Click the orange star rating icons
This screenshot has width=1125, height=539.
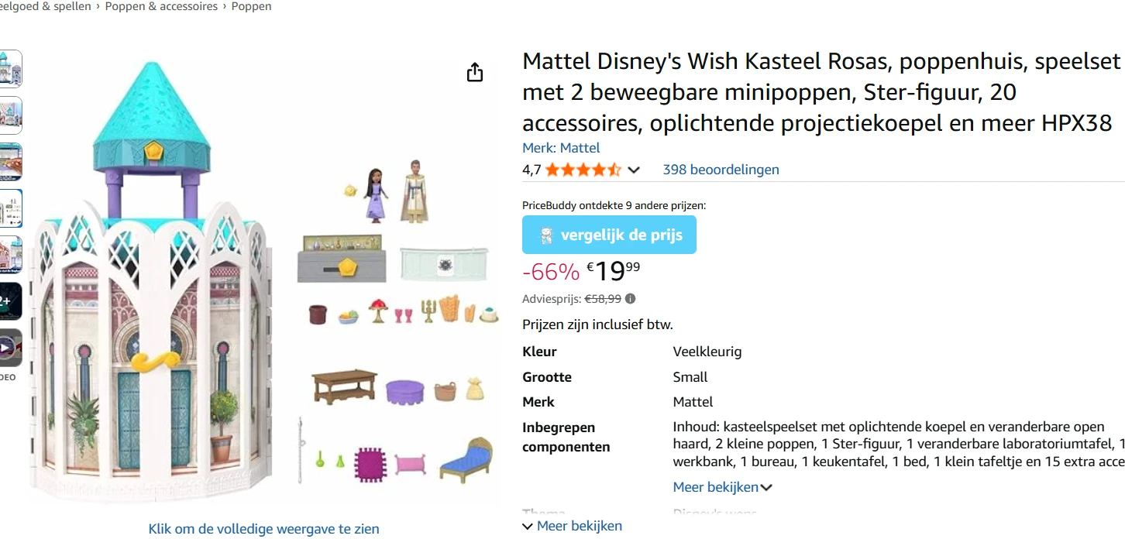click(580, 169)
